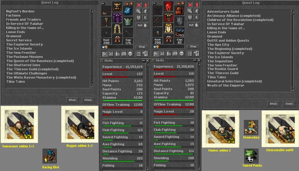Click the skull status icon in the paladin's status bar

pos(157,47)
